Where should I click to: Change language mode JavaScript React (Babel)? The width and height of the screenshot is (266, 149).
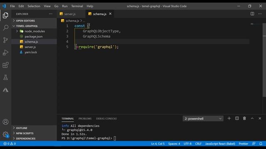220,144
